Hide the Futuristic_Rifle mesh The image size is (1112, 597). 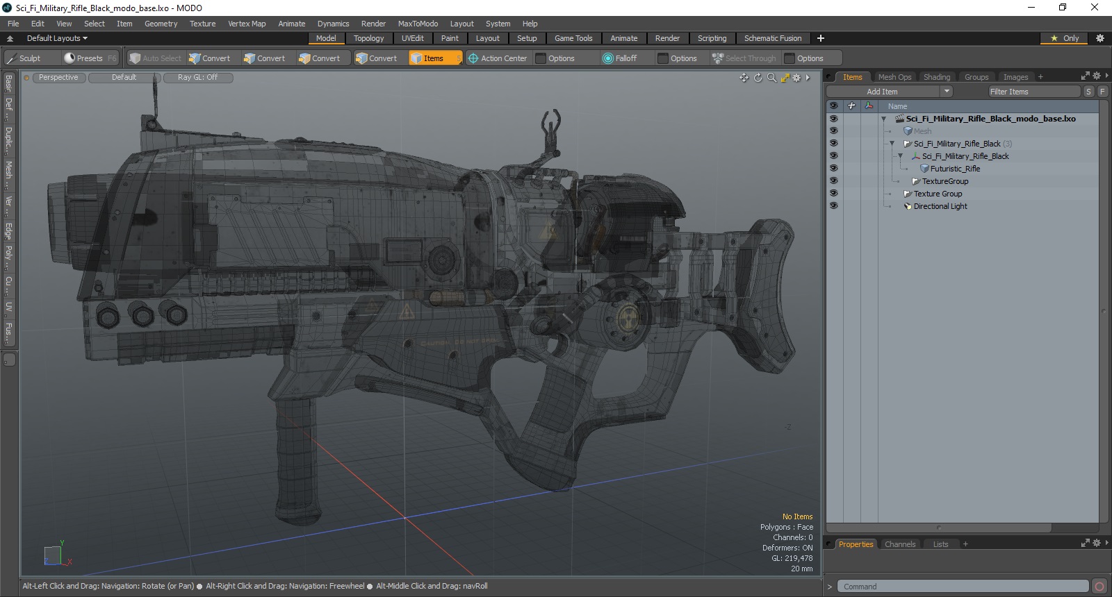[833, 169]
